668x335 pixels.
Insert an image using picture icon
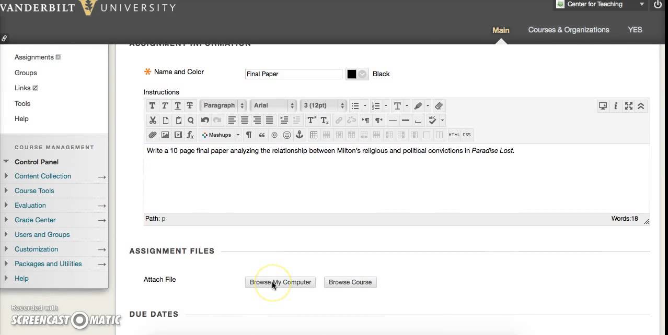click(165, 135)
